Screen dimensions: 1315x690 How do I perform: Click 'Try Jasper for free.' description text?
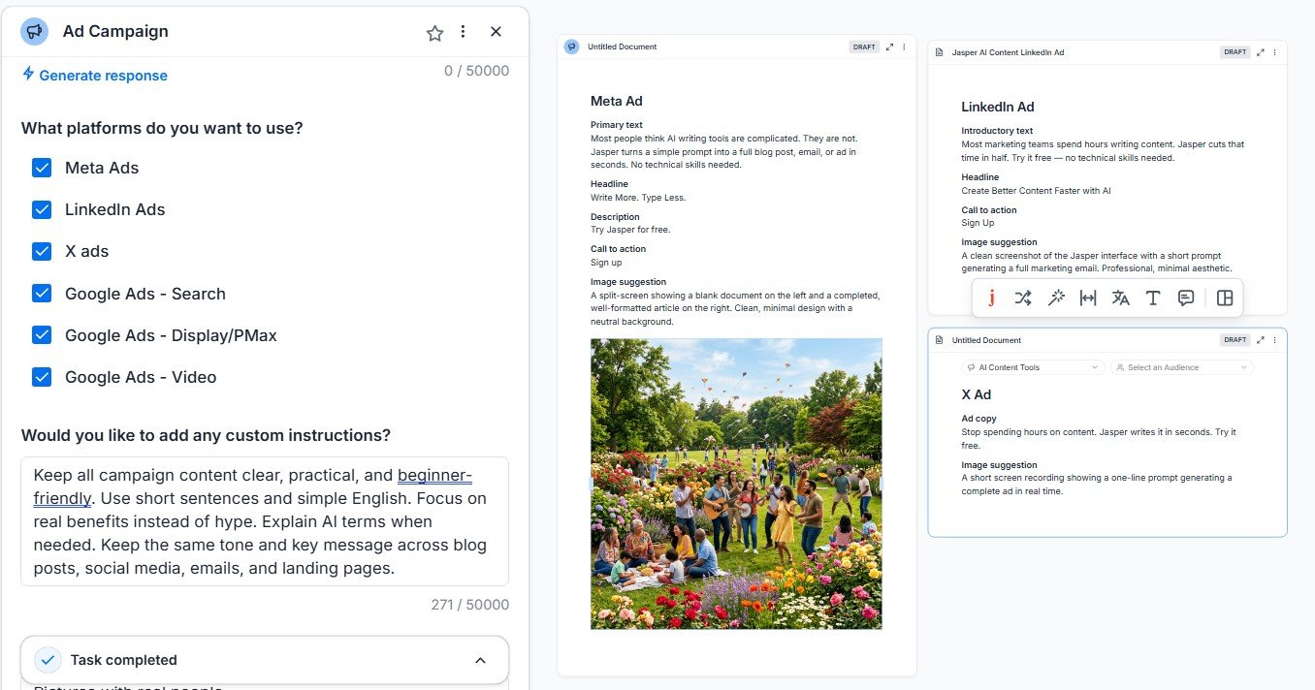[x=630, y=230]
